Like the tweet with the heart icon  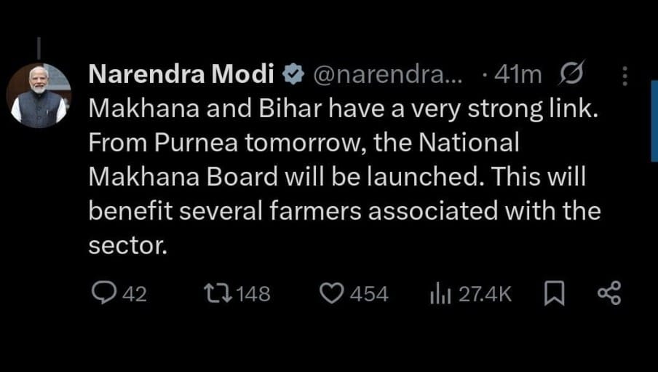point(332,293)
